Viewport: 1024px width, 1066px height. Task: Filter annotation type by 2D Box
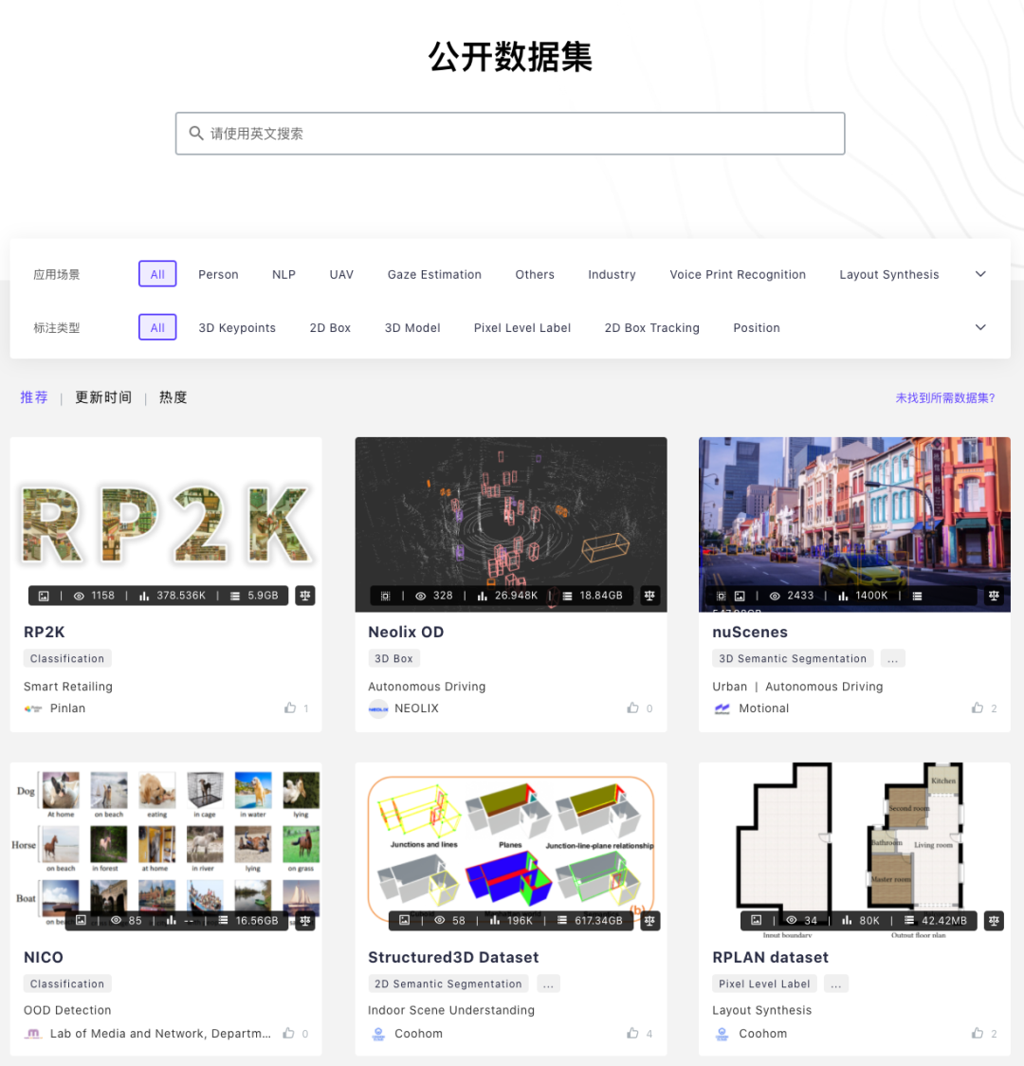click(x=330, y=327)
